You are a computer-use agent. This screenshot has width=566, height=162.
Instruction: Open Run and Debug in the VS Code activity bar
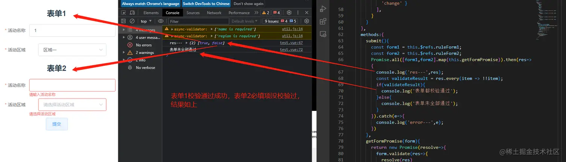[x=323, y=10]
